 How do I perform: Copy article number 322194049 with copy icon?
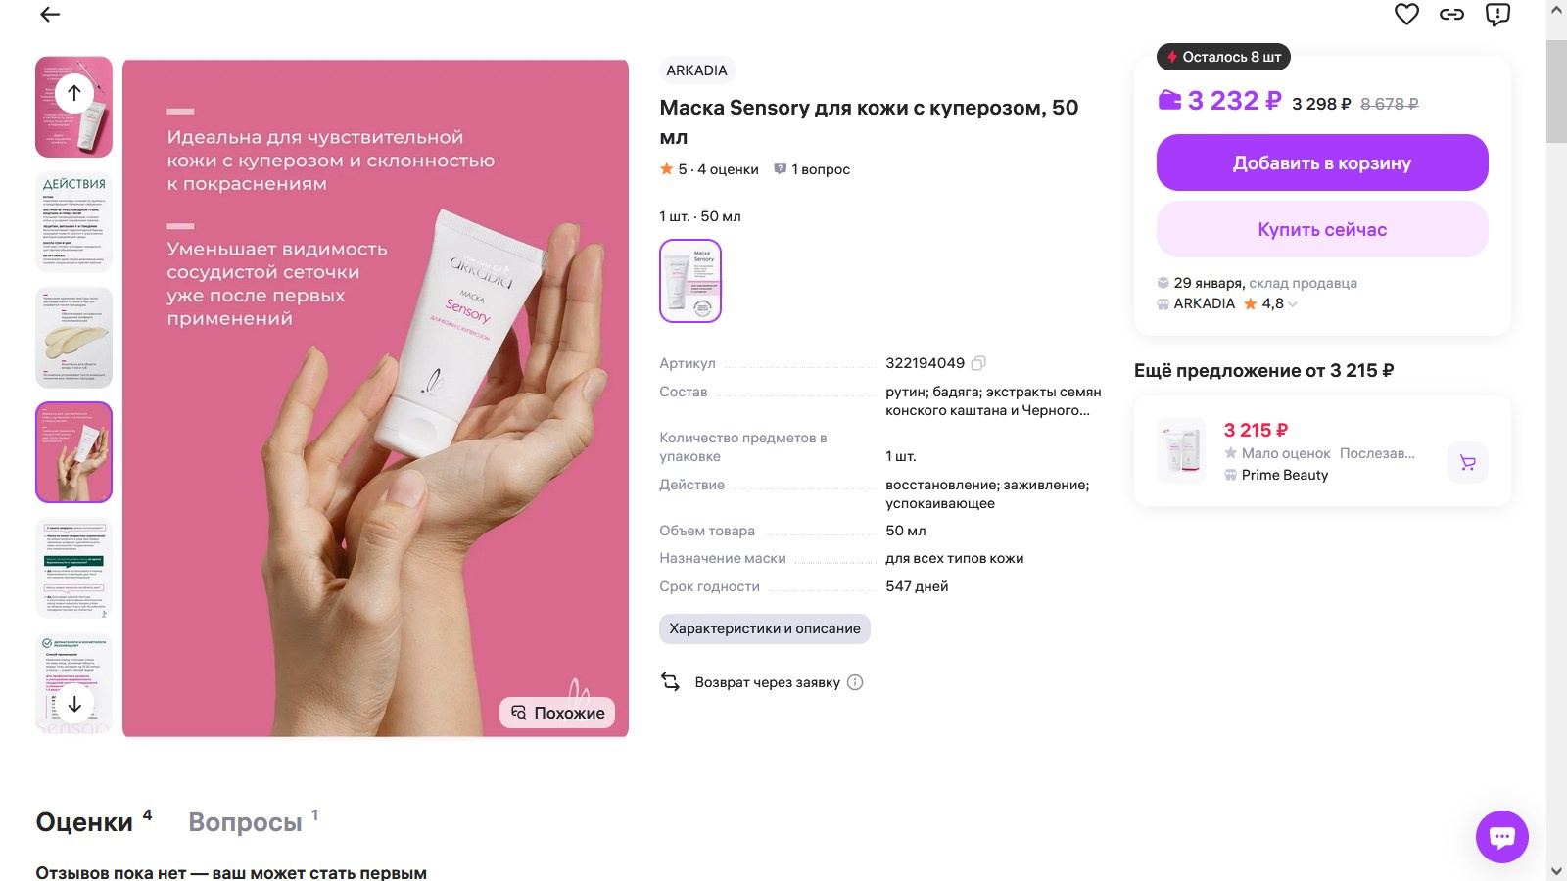(980, 362)
